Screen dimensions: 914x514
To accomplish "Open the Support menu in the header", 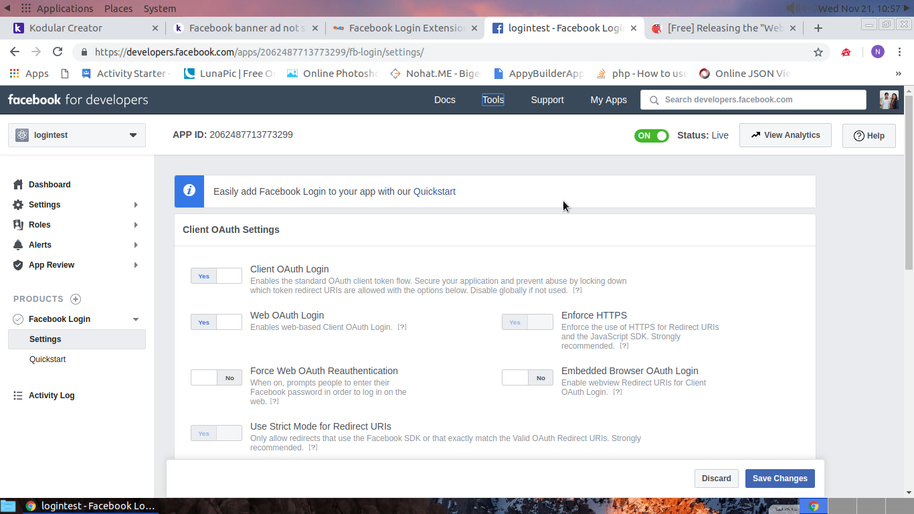I will (x=547, y=100).
